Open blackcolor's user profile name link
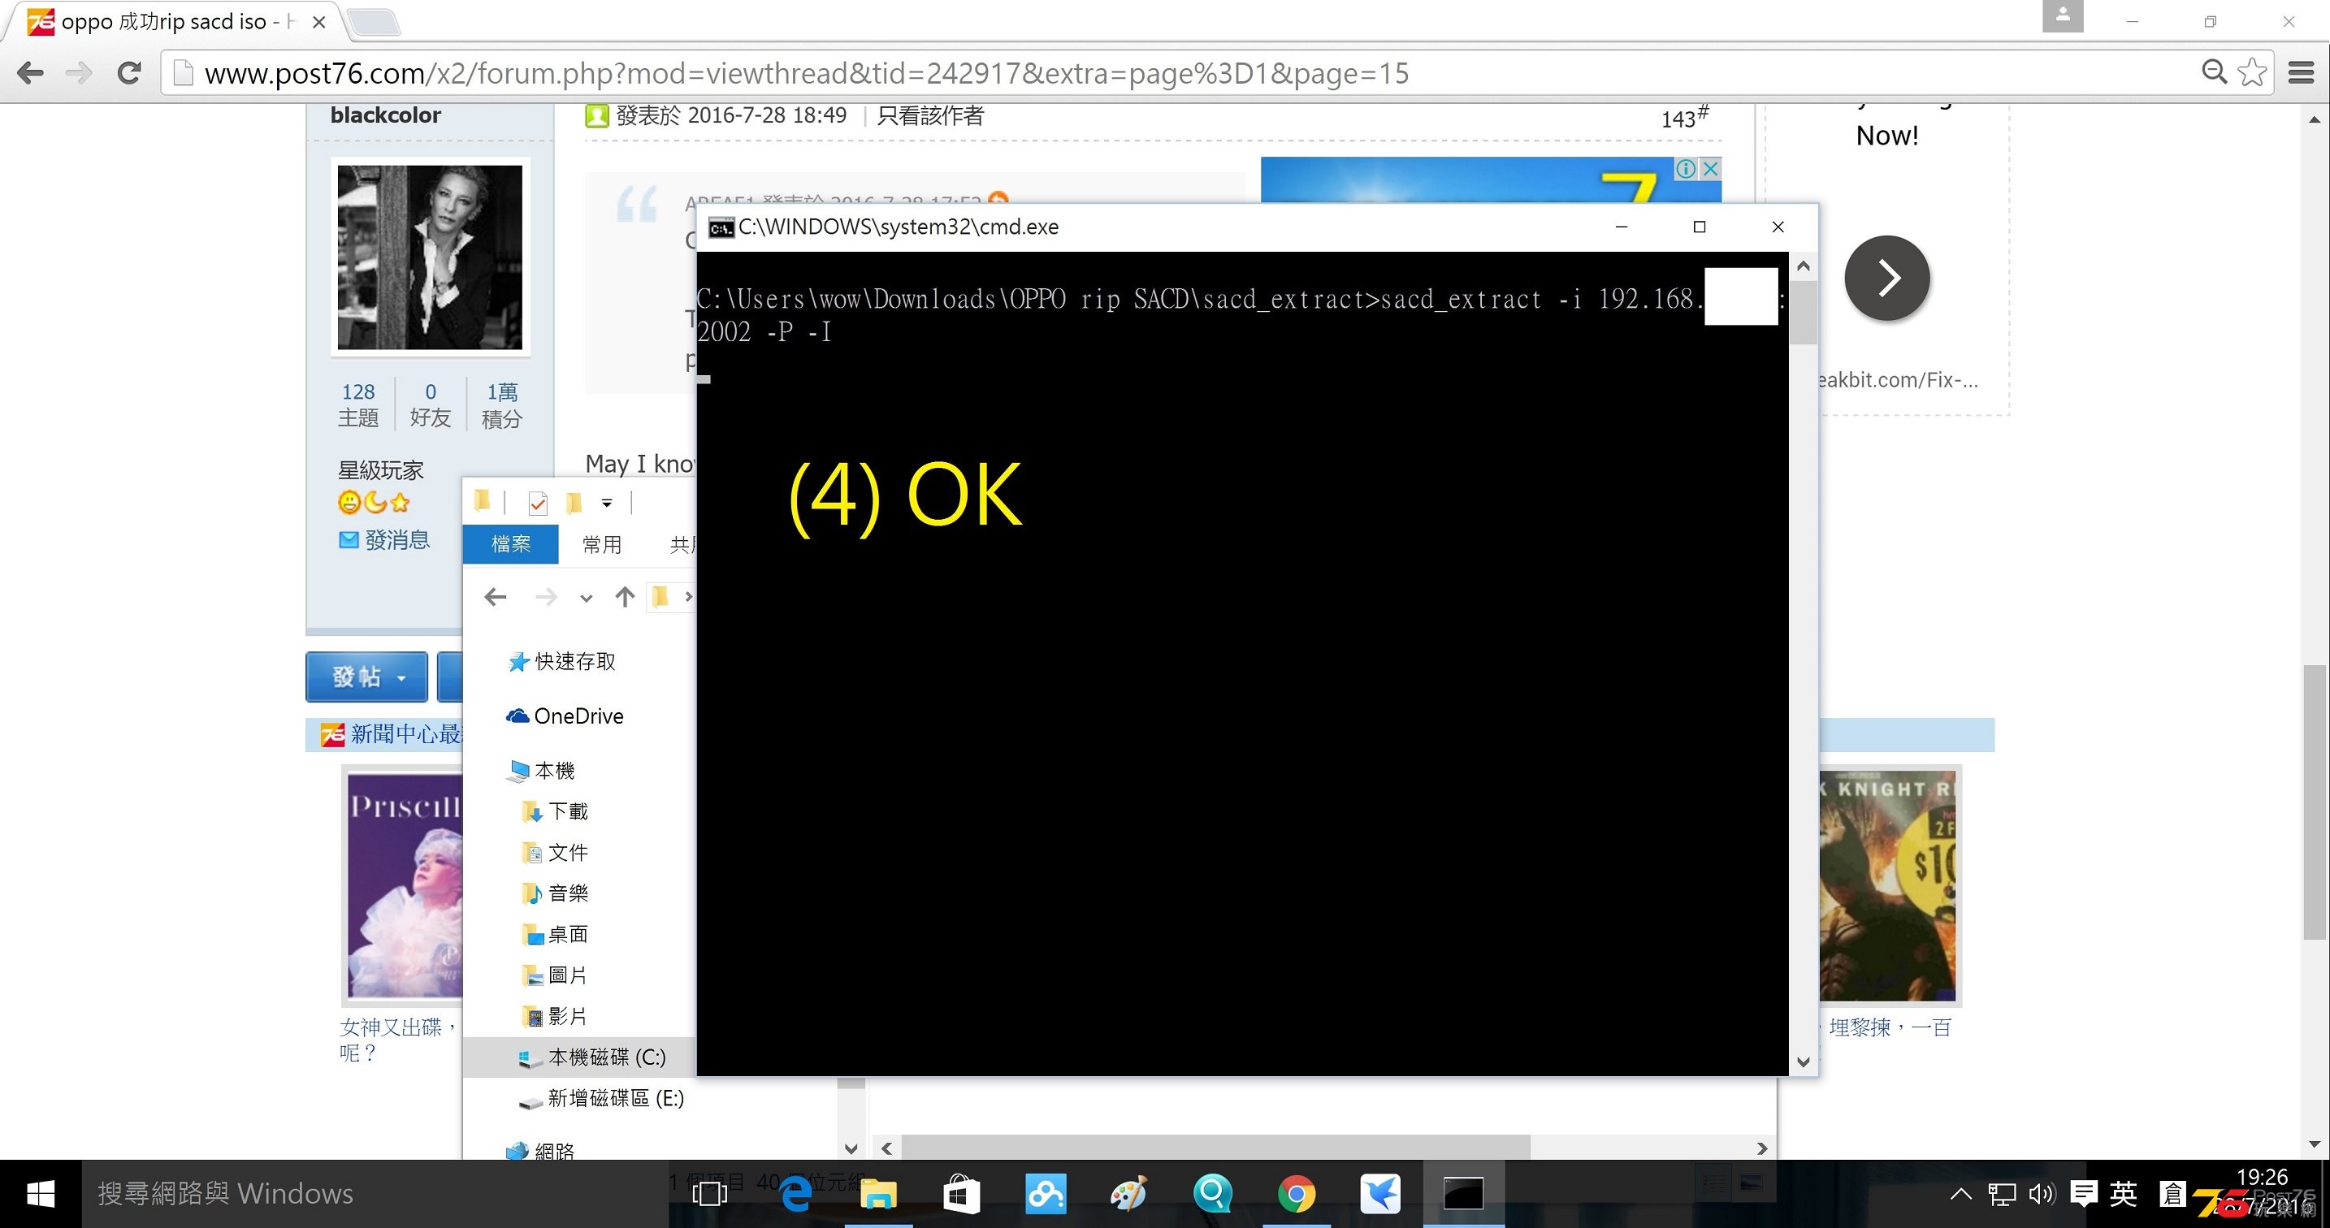Screen dimensions: 2330x1228 pyautogui.click(x=385, y=115)
